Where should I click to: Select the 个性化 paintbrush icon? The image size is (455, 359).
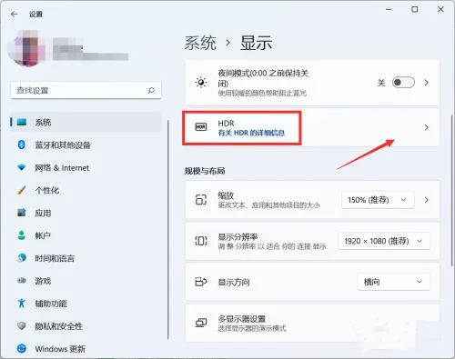coord(22,190)
